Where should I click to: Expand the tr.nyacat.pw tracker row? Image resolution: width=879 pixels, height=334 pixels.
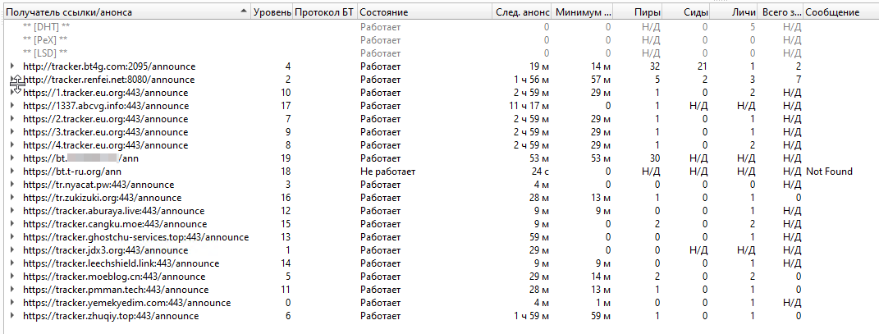[11, 185]
